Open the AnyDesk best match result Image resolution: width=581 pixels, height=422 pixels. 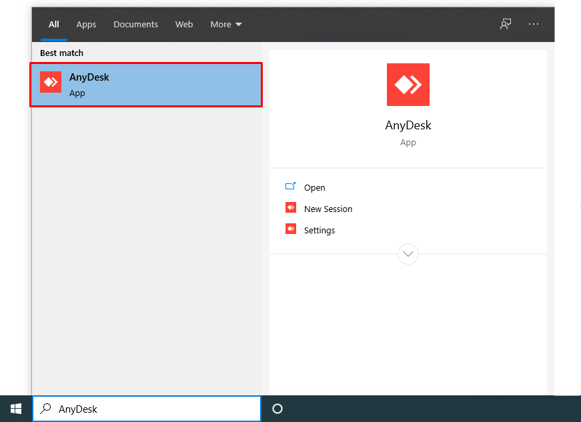pyautogui.click(x=146, y=85)
